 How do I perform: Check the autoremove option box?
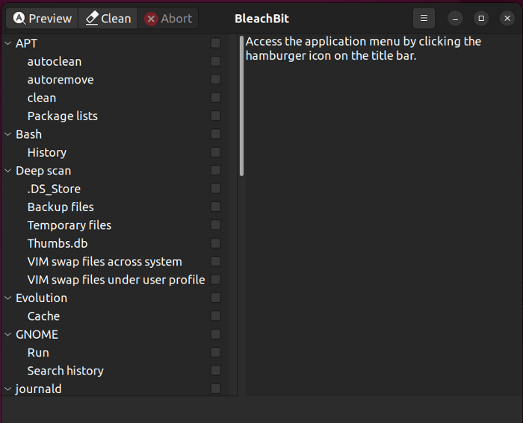(215, 79)
